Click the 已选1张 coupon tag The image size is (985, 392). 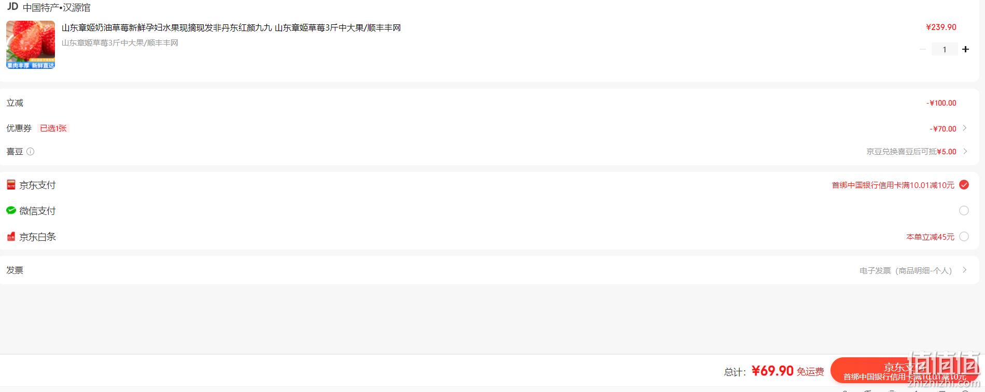click(53, 128)
